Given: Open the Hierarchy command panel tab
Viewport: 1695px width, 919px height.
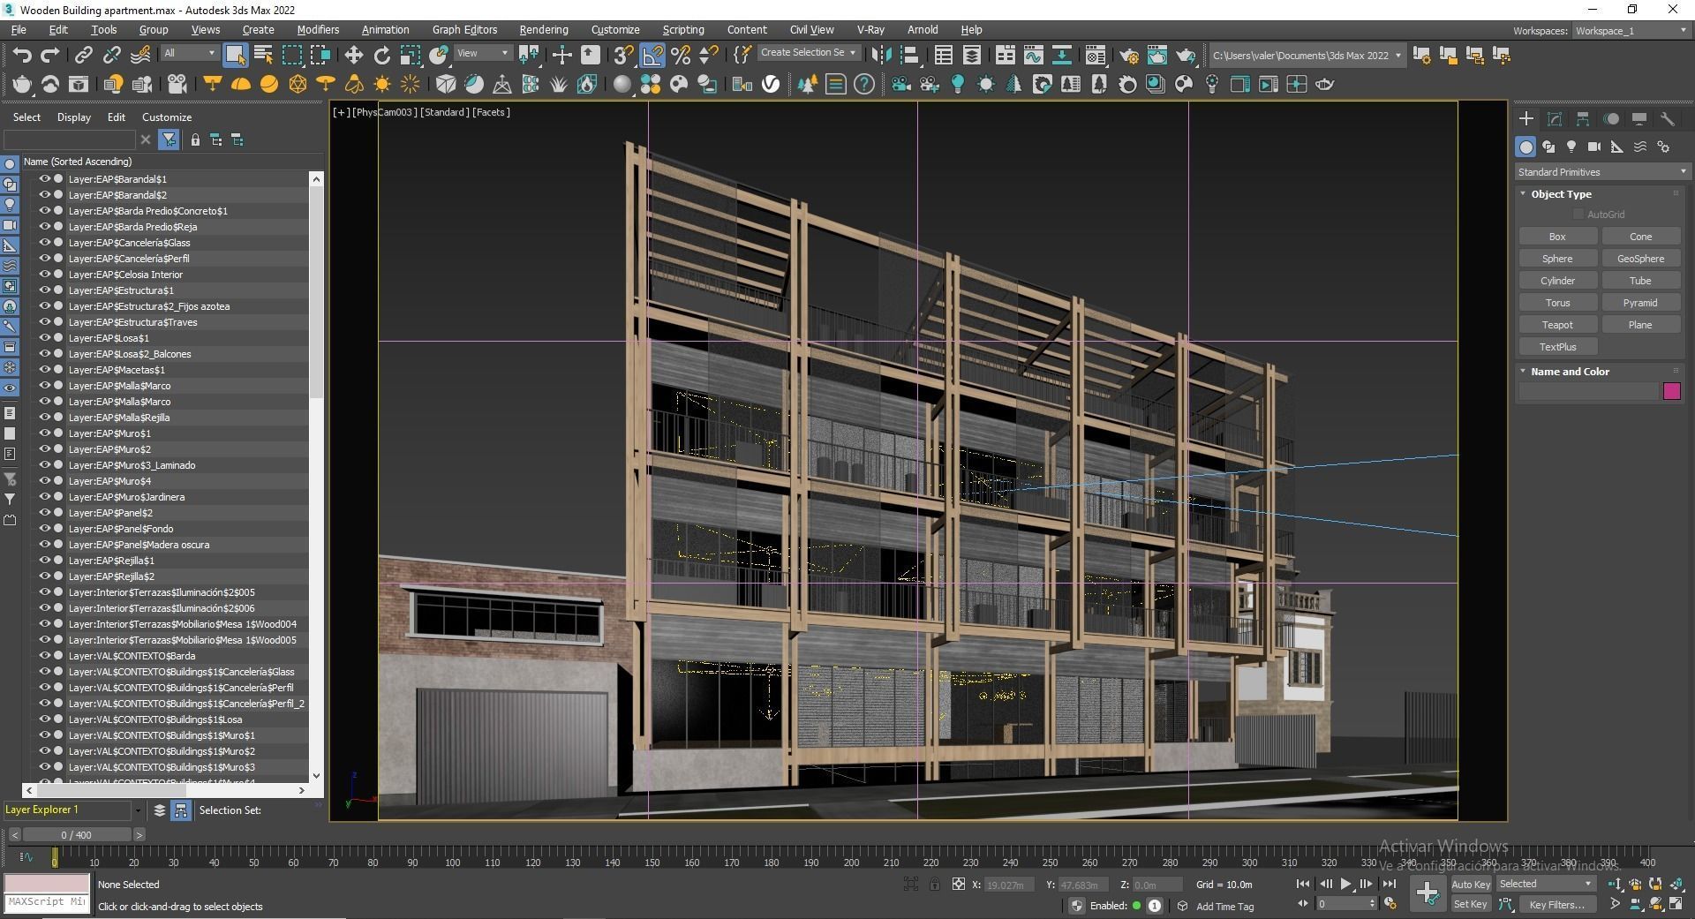Looking at the screenshot, I should tap(1583, 118).
